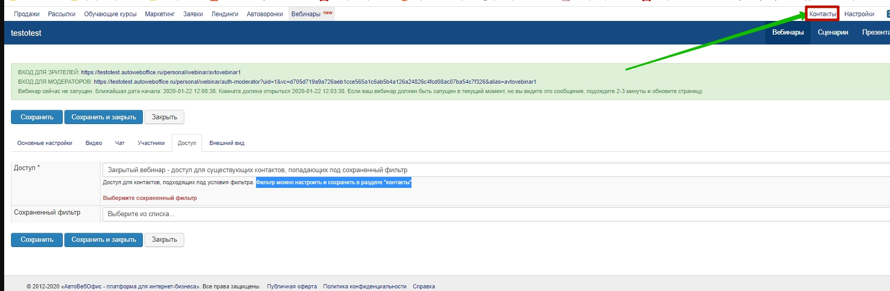The width and height of the screenshot is (890, 291).
Task: Select the Чат tab
Action: click(120, 143)
